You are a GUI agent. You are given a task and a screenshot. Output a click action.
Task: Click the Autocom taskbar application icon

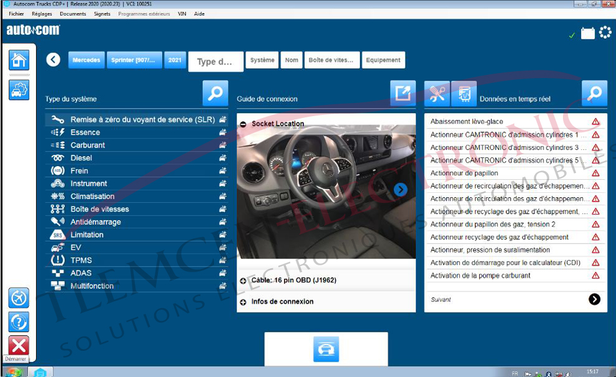point(40,372)
